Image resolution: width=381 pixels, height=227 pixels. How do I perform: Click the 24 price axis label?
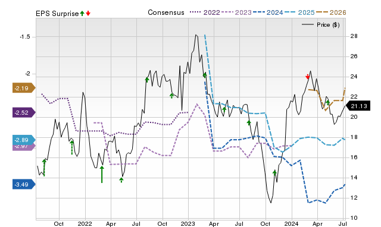354,77
